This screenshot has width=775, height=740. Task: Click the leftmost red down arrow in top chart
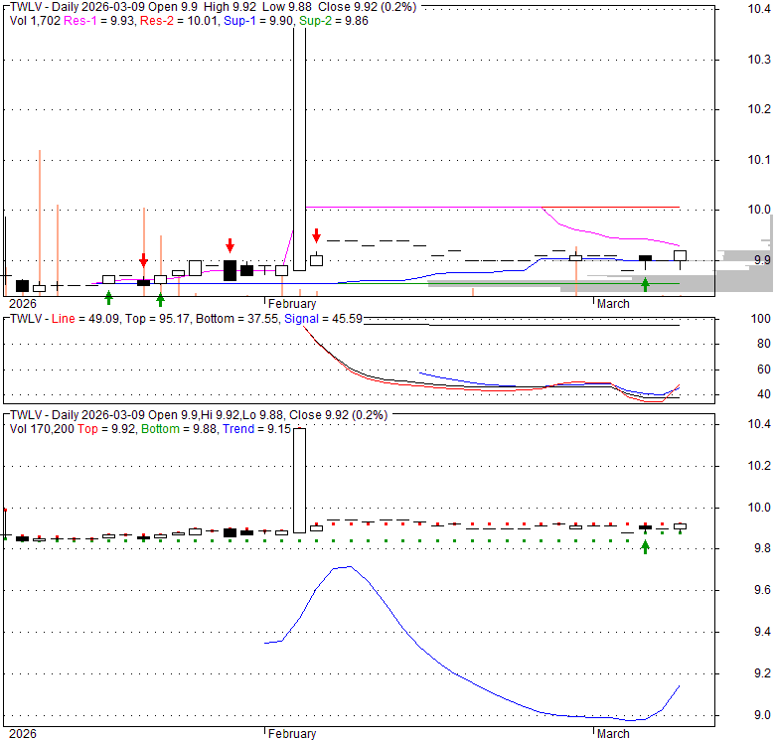[x=143, y=260]
